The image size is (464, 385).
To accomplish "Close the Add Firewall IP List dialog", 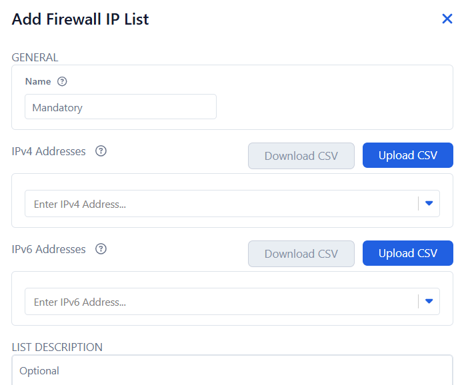I will [447, 19].
